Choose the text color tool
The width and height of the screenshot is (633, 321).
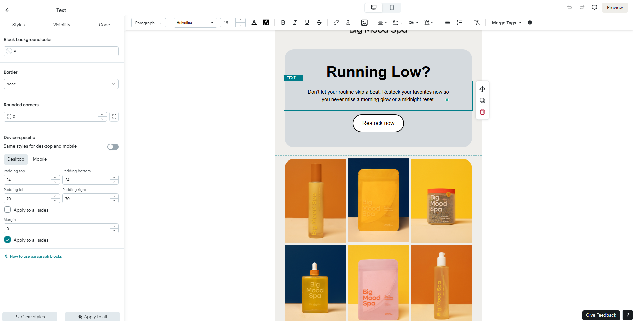[254, 23]
